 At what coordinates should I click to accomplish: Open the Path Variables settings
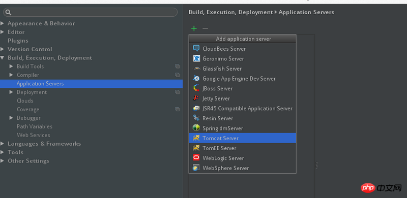[x=35, y=126]
